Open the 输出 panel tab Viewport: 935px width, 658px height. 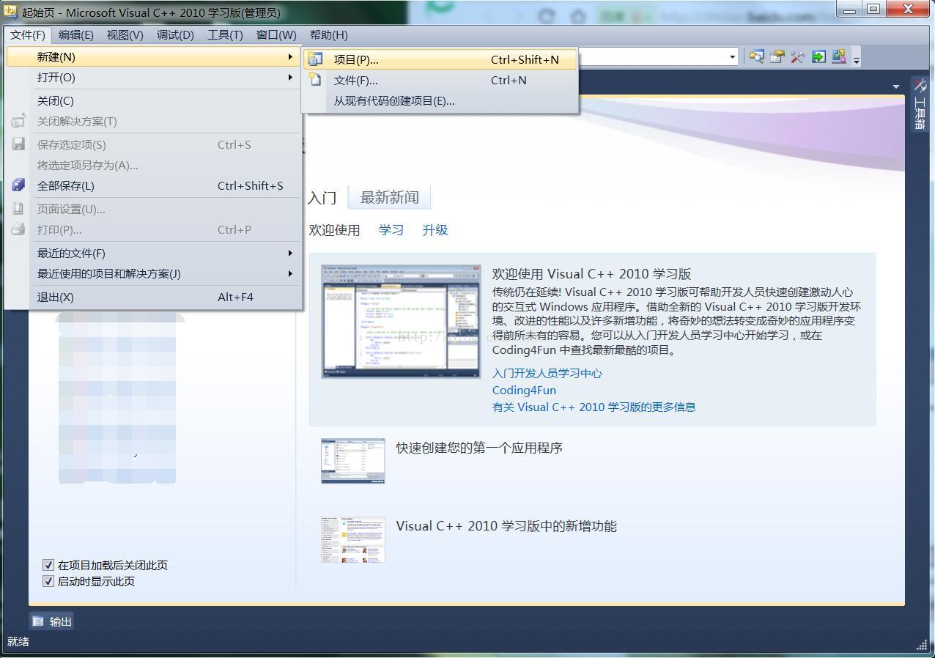click(x=52, y=621)
